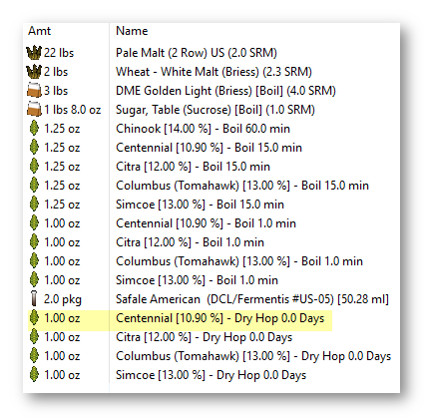The width and height of the screenshot is (424, 417).
Task: Click the hop icon on the Chinook row
Action: pyautogui.click(x=34, y=129)
